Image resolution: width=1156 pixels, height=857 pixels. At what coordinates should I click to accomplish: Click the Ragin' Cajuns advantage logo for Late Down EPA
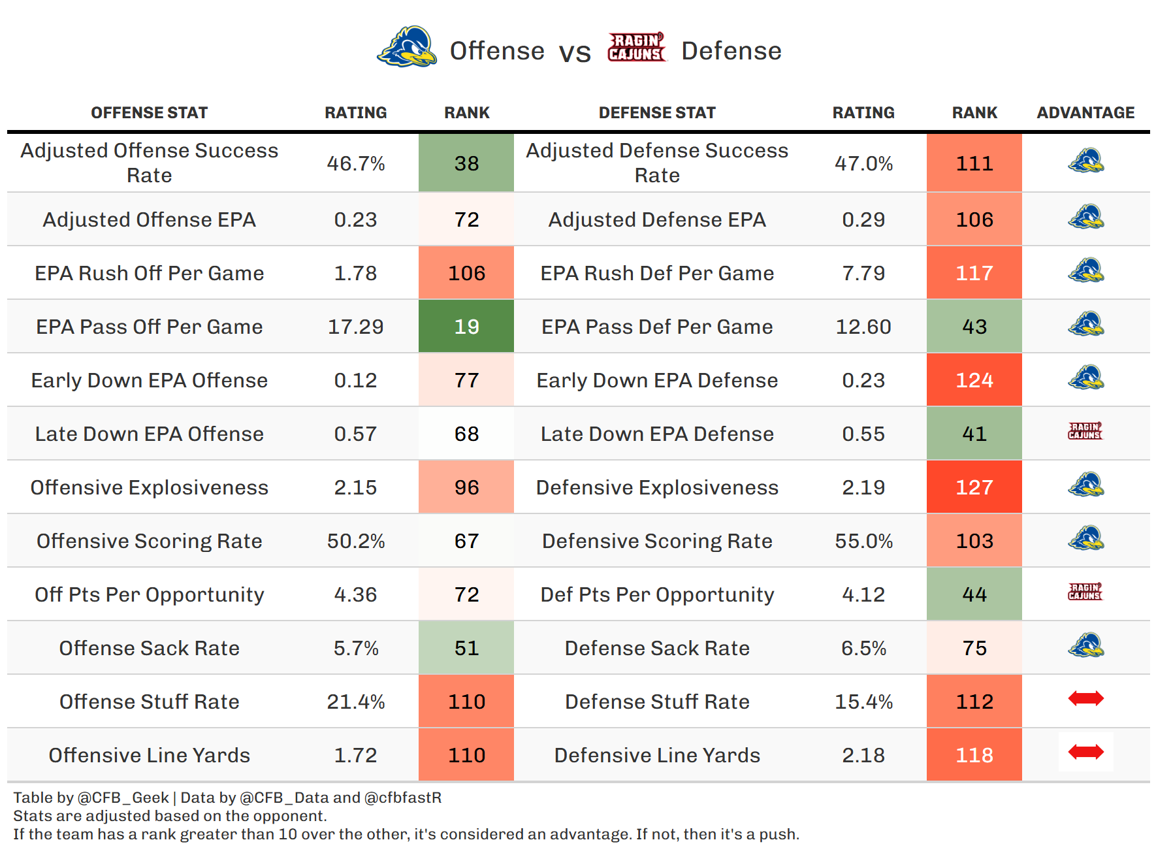click(x=1085, y=431)
